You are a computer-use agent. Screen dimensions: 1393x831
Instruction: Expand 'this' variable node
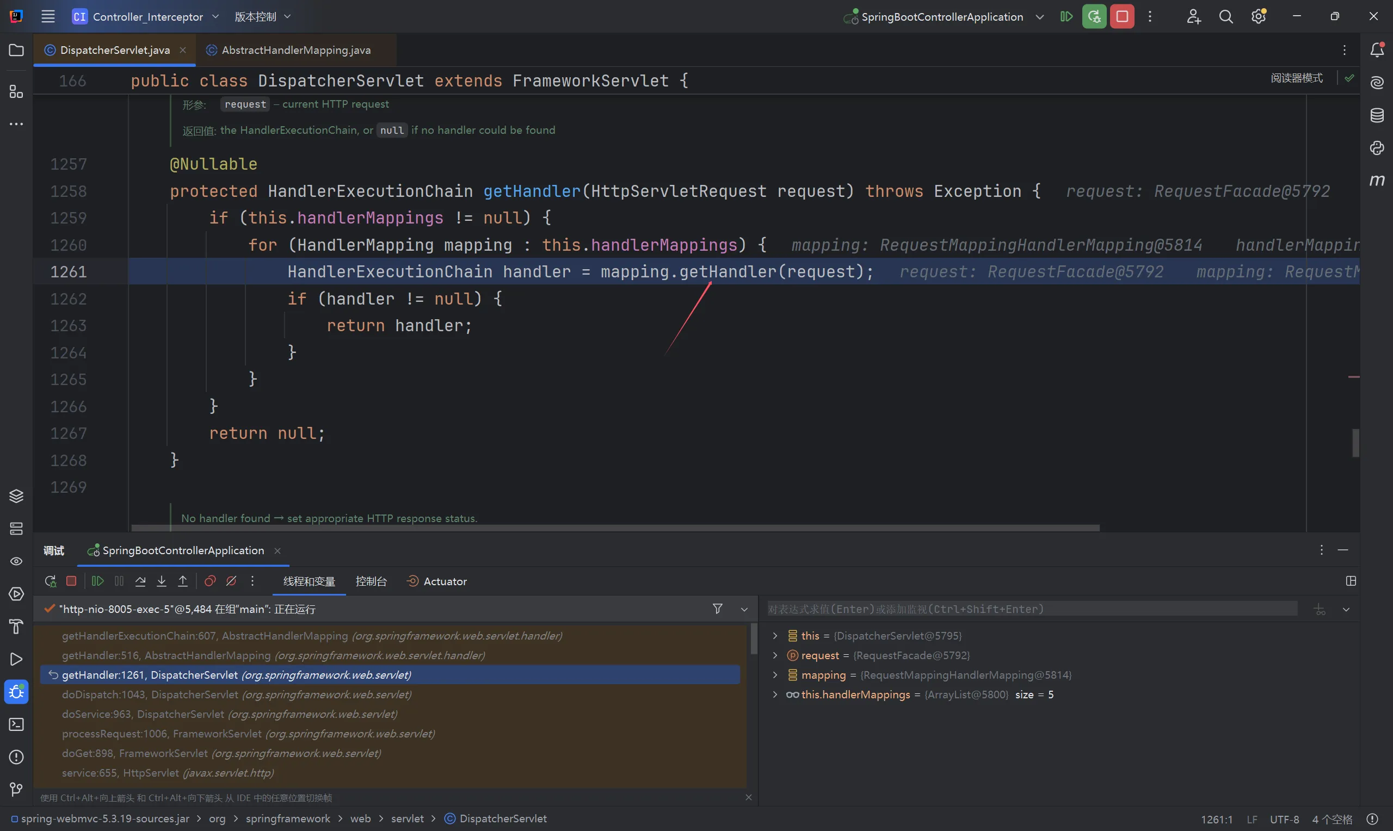(x=775, y=636)
